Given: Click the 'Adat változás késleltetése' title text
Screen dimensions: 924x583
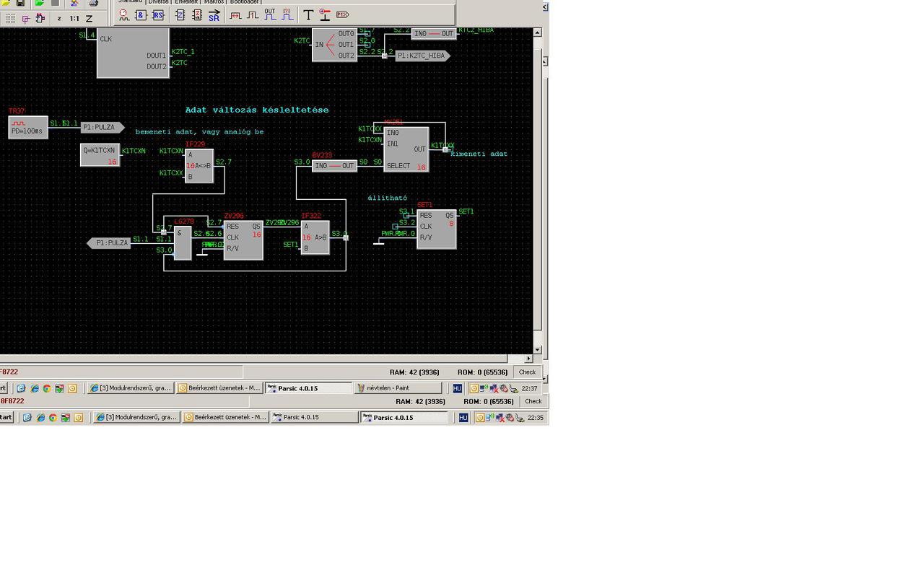Looking at the screenshot, I should click(x=257, y=110).
